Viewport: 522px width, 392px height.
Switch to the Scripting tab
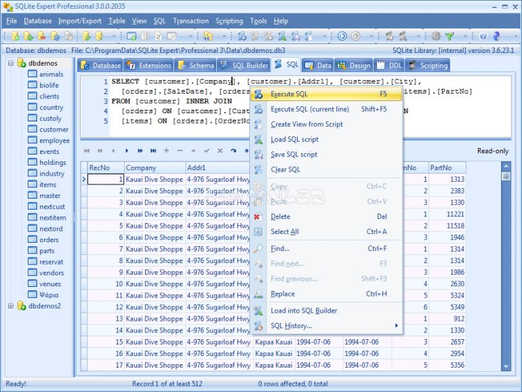(428, 65)
